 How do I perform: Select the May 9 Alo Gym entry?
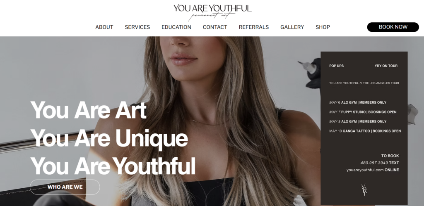point(358,121)
